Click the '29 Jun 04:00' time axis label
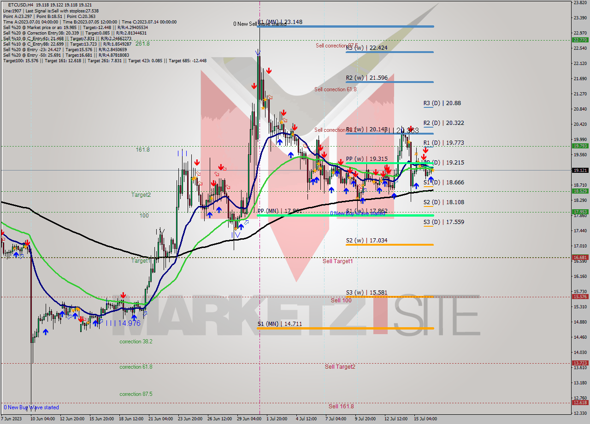Image resolution: width=590 pixels, height=424 pixels. 249,419
